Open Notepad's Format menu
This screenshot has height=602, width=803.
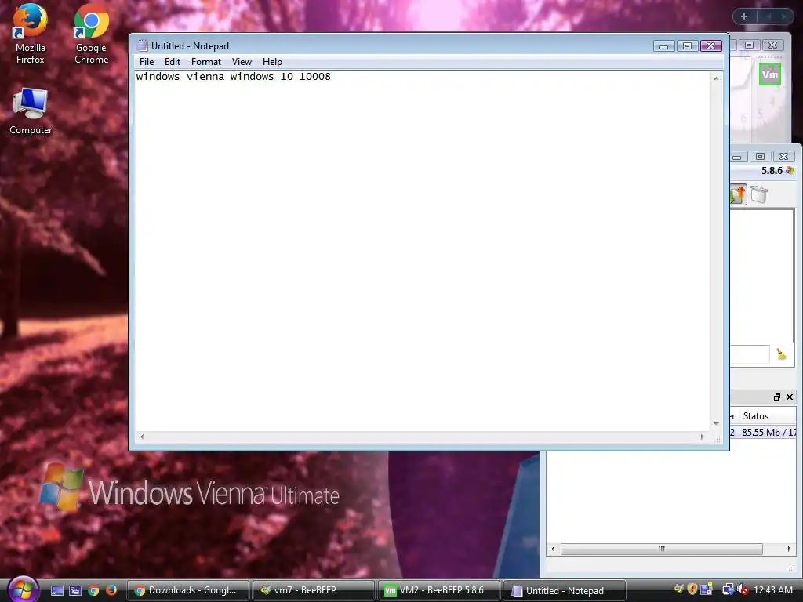point(206,62)
